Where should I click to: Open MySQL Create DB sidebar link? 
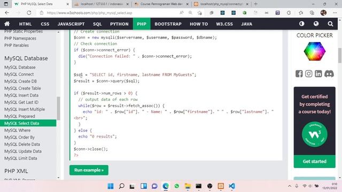click(x=20, y=81)
